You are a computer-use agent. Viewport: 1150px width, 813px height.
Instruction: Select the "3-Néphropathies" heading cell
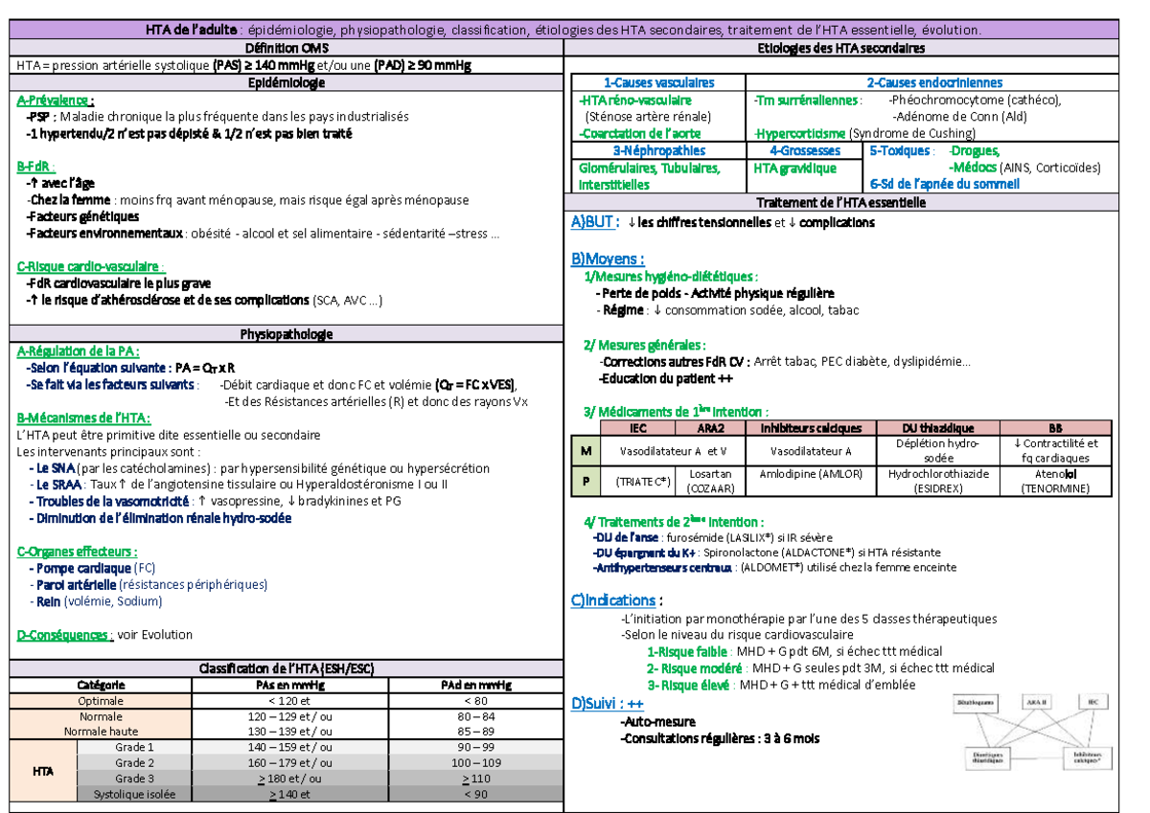(x=658, y=150)
